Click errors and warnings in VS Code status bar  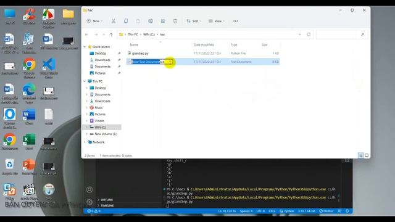pyautogui.click(x=94, y=211)
